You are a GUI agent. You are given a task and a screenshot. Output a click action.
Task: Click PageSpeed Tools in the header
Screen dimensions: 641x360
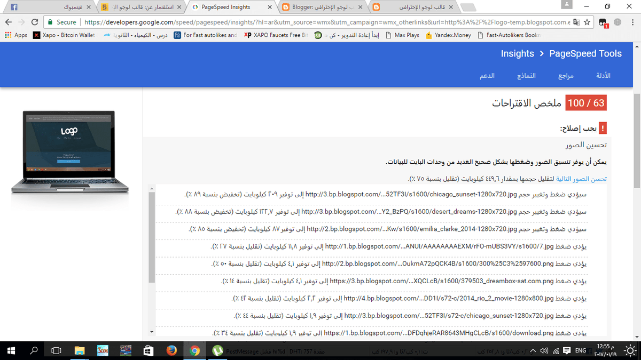[x=585, y=53]
